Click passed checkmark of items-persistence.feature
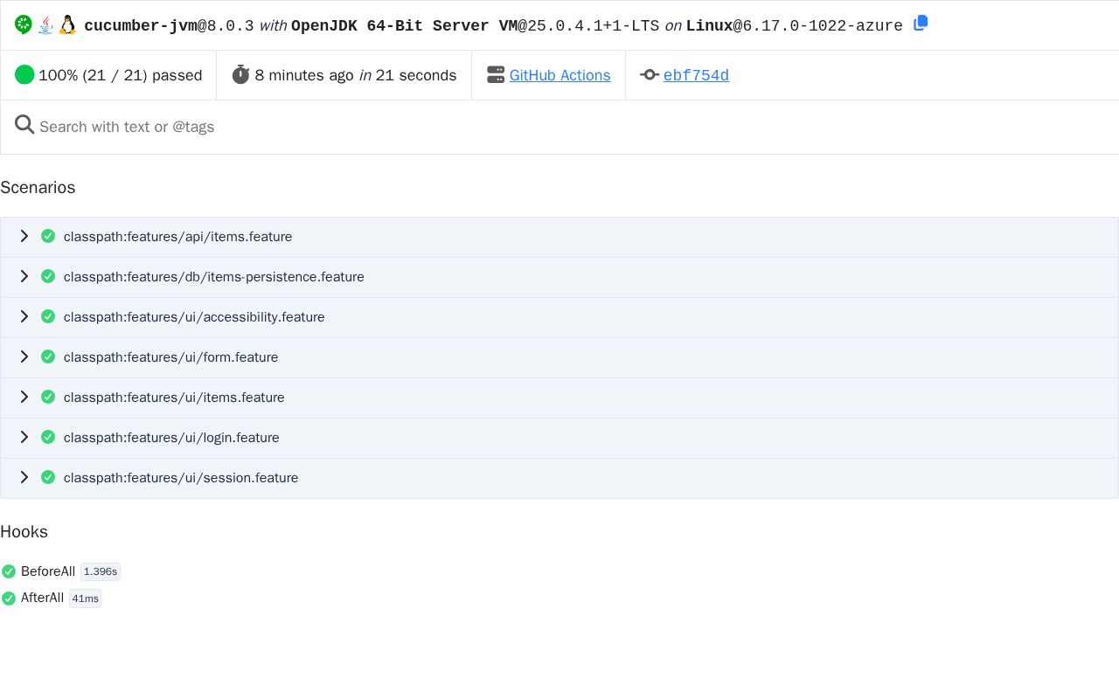1119x699 pixels. pos(48,276)
